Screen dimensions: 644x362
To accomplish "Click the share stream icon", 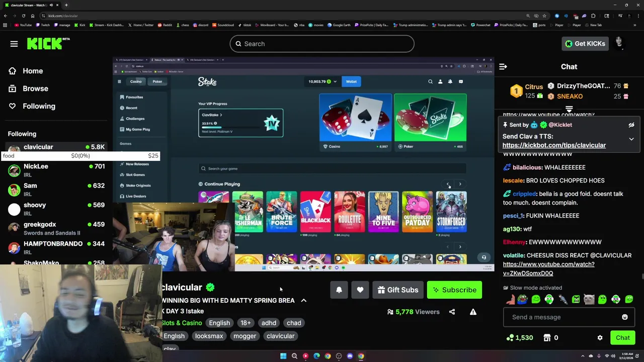I will click(x=452, y=312).
